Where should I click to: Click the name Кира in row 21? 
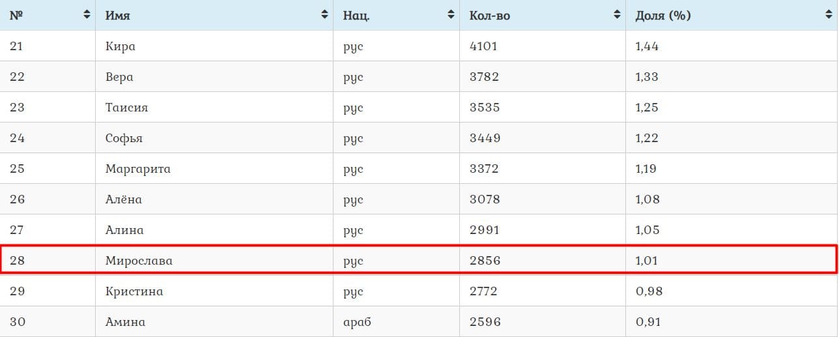(x=121, y=46)
